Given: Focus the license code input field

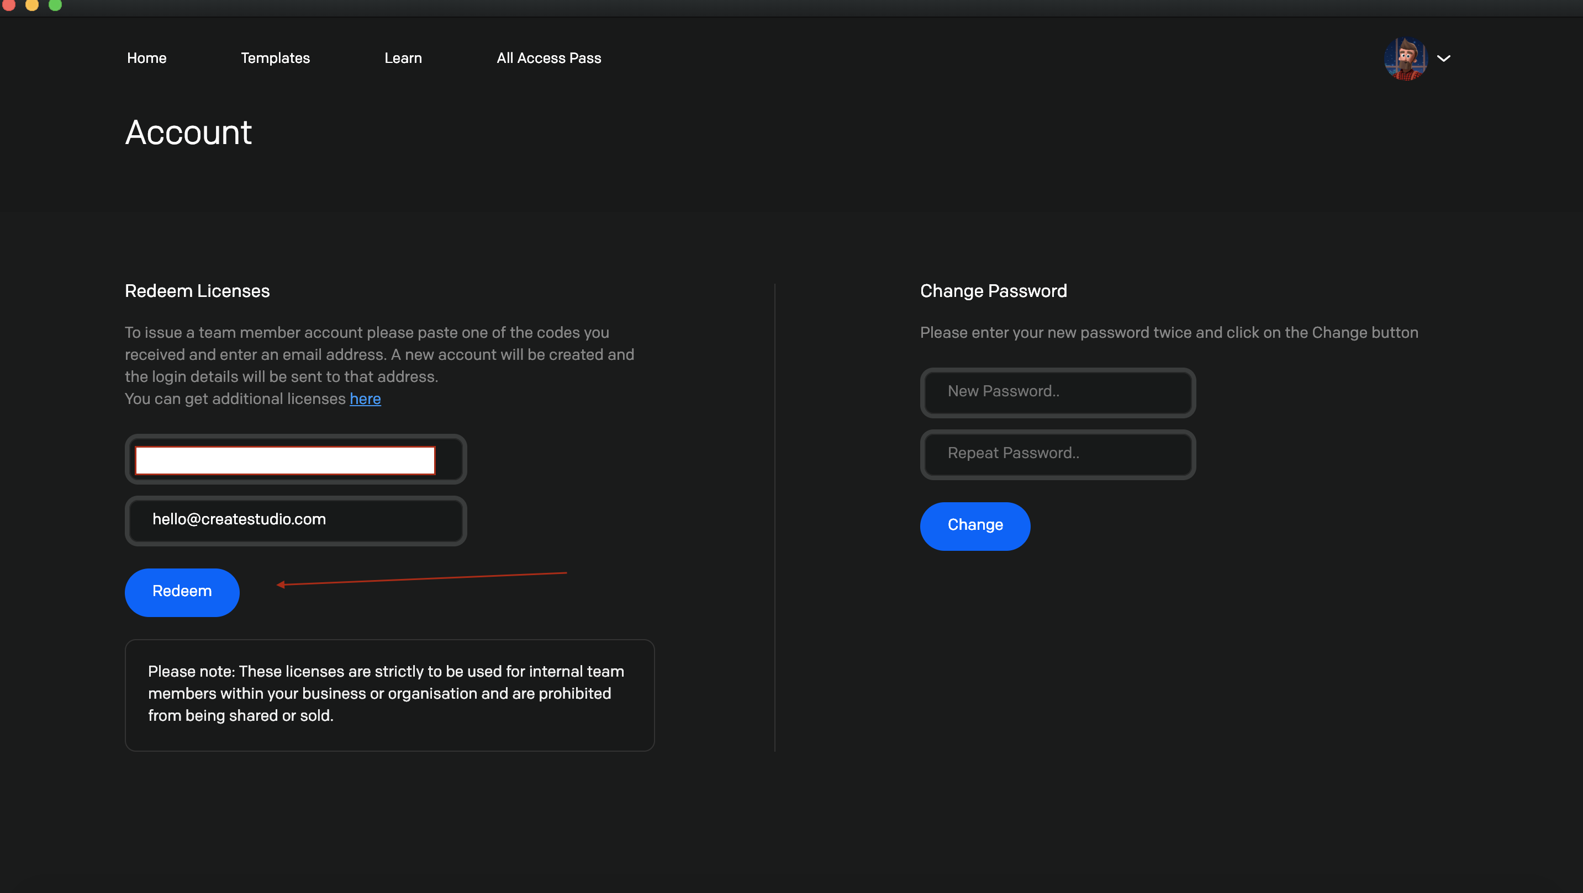Looking at the screenshot, I should tap(296, 459).
